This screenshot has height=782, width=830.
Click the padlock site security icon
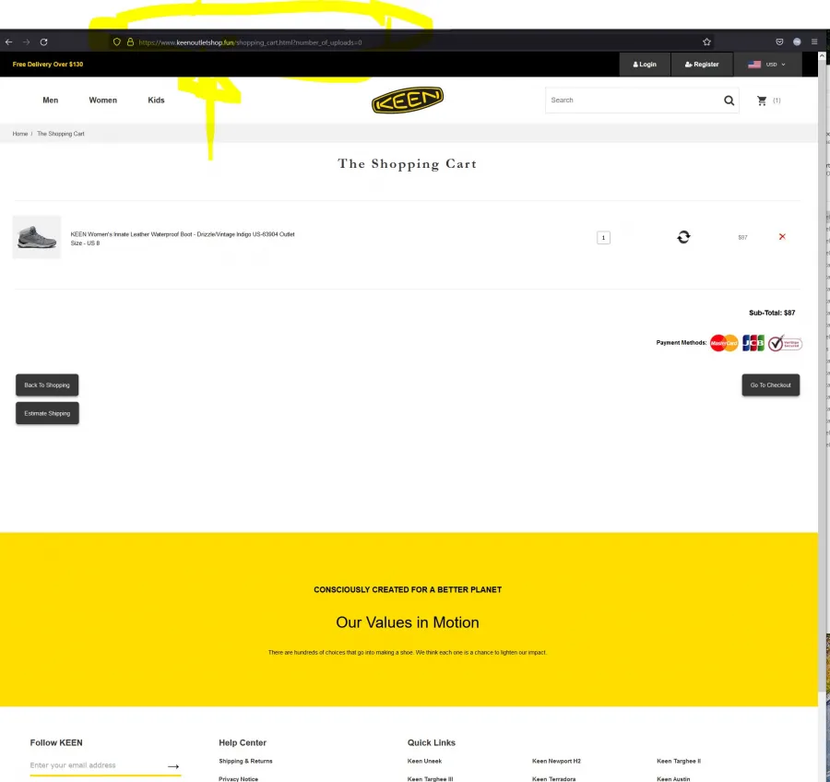tap(130, 41)
